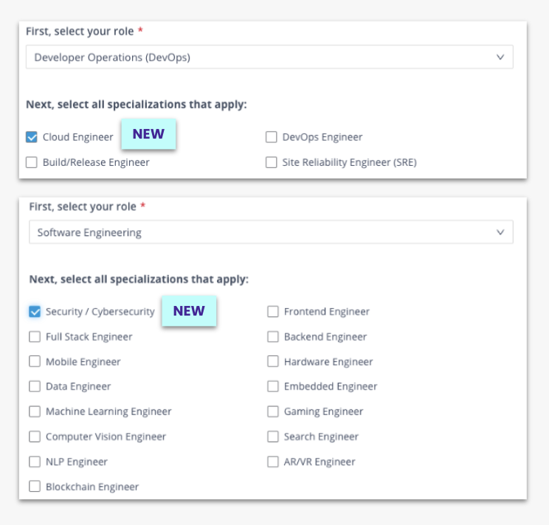Tick the Machine Learning Engineer checkbox
This screenshot has height=525, width=549.
coord(35,411)
